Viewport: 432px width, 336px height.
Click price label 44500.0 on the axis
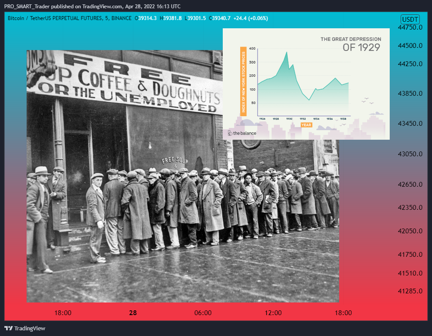click(410, 45)
